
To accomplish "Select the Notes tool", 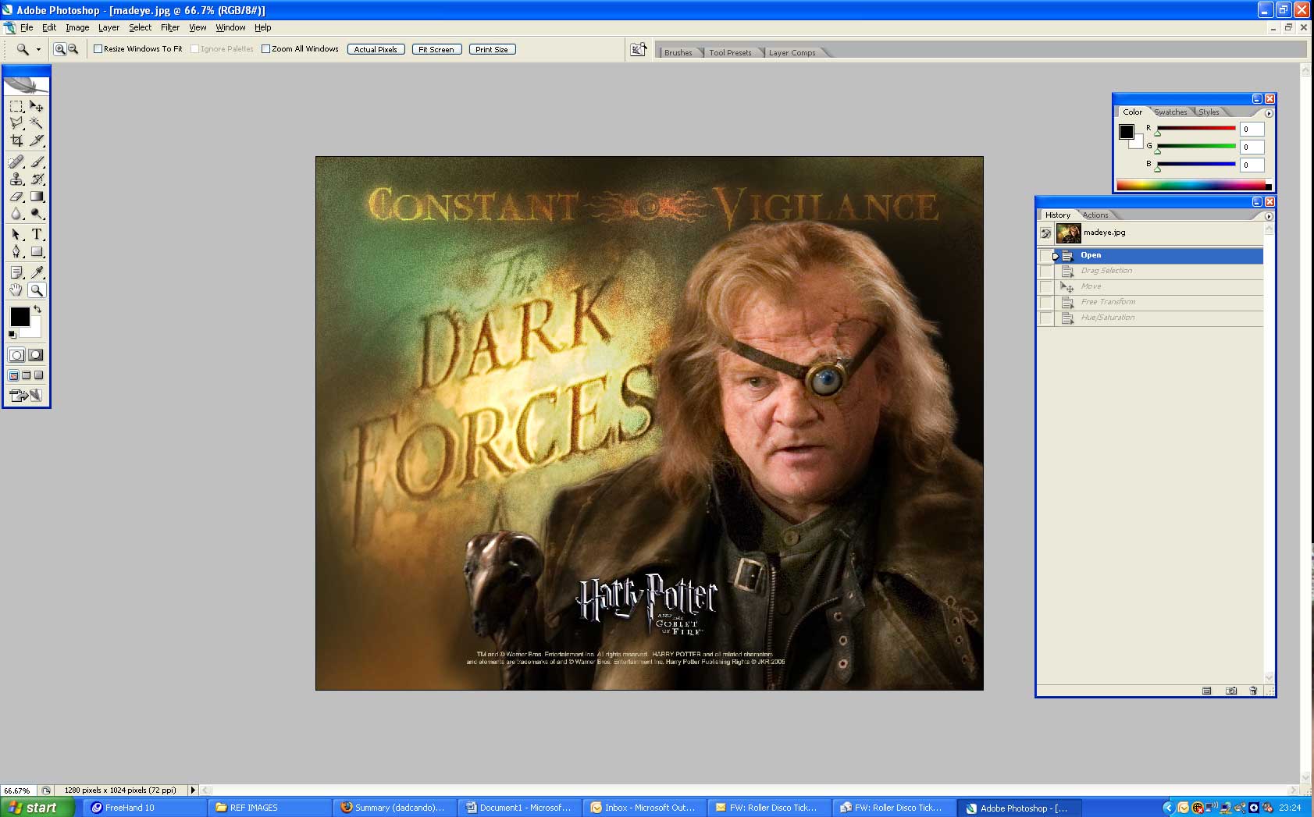I will pos(16,272).
